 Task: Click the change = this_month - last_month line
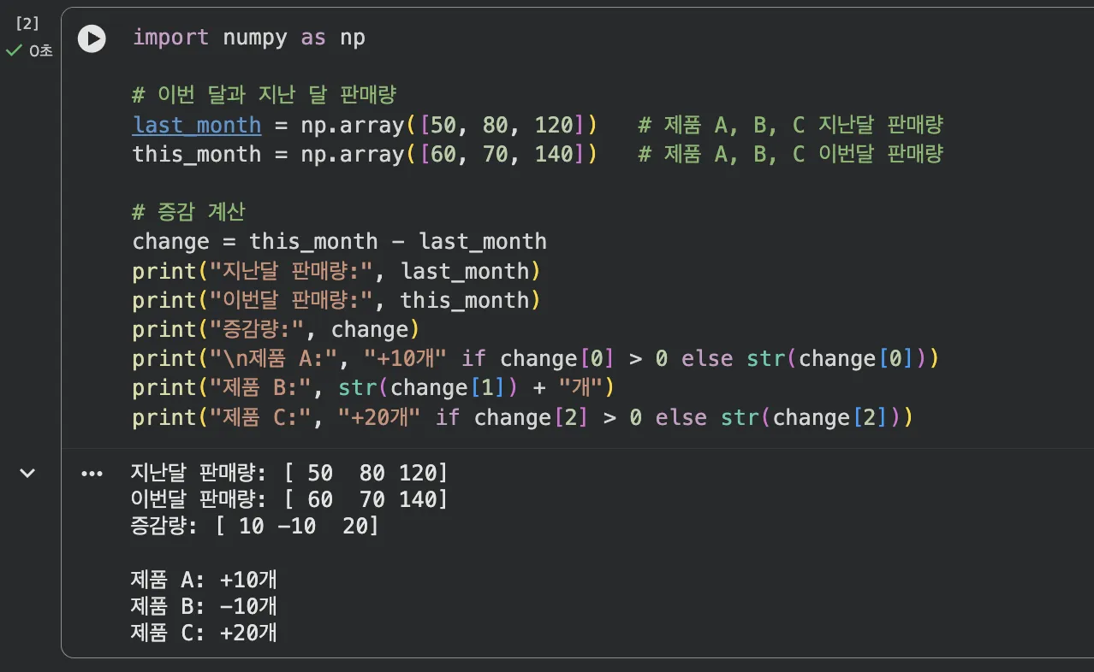(x=339, y=242)
